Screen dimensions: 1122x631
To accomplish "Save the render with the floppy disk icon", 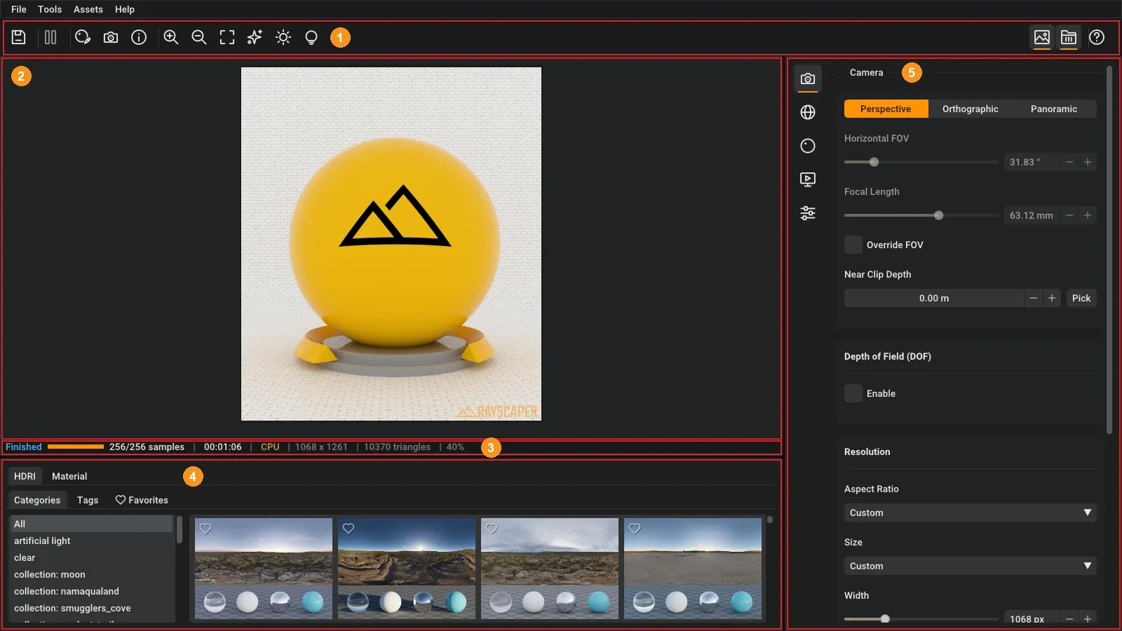I will (x=19, y=37).
